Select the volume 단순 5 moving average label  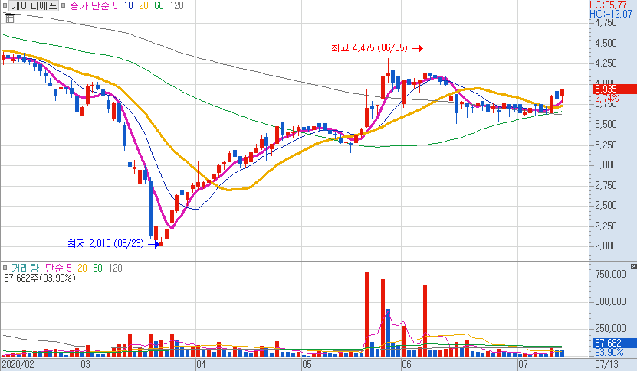[x=58, y=268]
